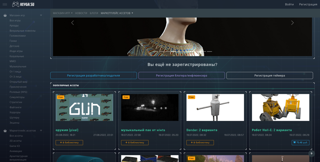Viewport: 320px width, 162px height.
Task: Select Головоломки category in sidebar
Action: click(18, 36)
